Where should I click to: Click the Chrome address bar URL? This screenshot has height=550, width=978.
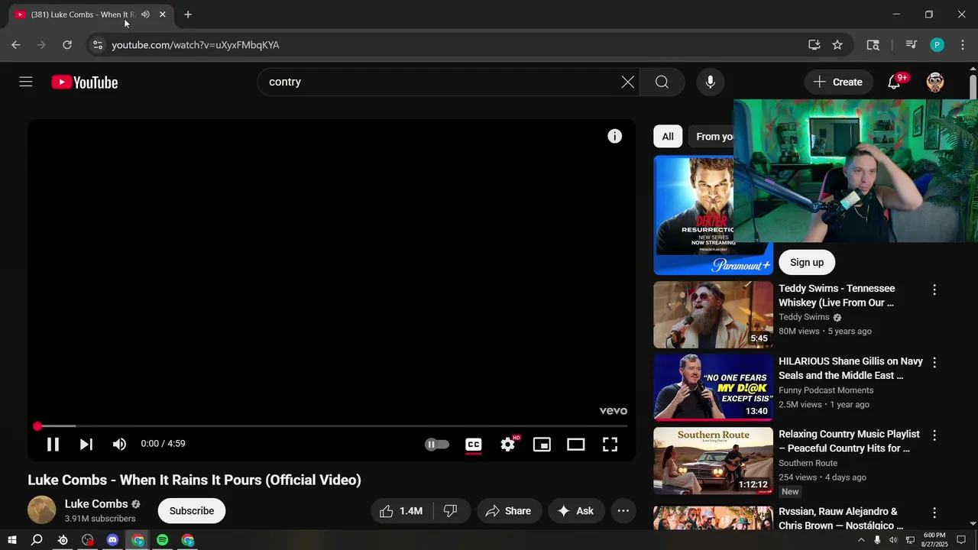click(196, 45)
